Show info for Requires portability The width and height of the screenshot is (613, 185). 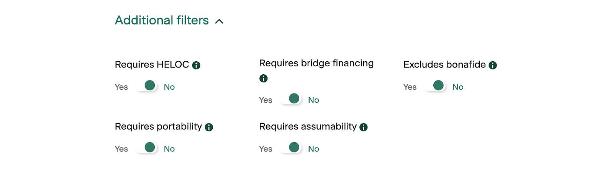pos(209,127)
